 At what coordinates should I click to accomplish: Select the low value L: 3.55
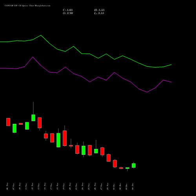click(x=99, y=13)
